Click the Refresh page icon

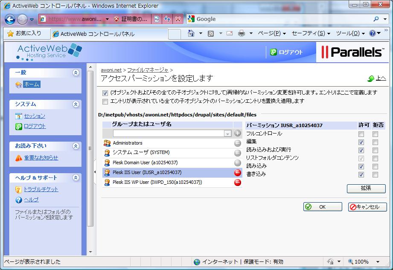click(x=167, y=19)
